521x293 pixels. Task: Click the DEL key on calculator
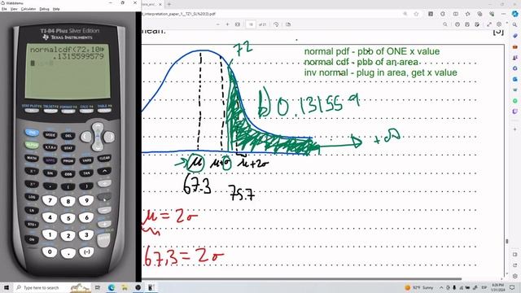[x=68, y=136]
